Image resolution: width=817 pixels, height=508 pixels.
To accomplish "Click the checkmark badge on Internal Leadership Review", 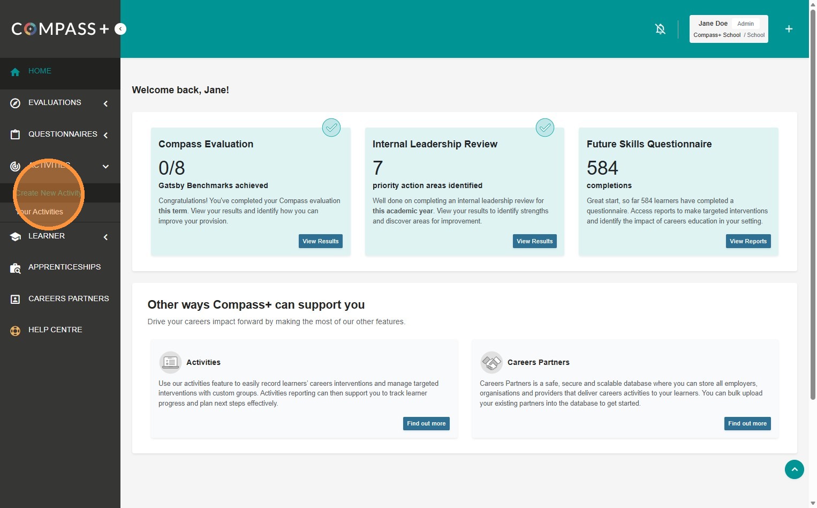I will click(x=545, y=128).
